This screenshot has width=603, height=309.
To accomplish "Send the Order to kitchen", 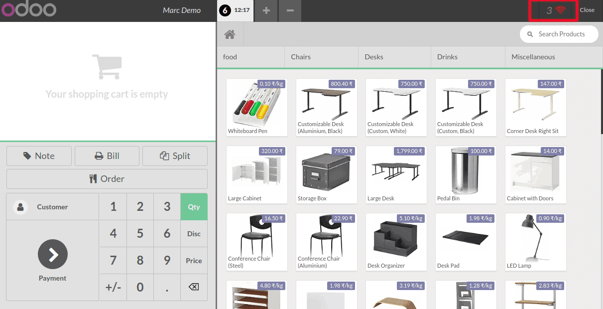I will pos(107,179).
